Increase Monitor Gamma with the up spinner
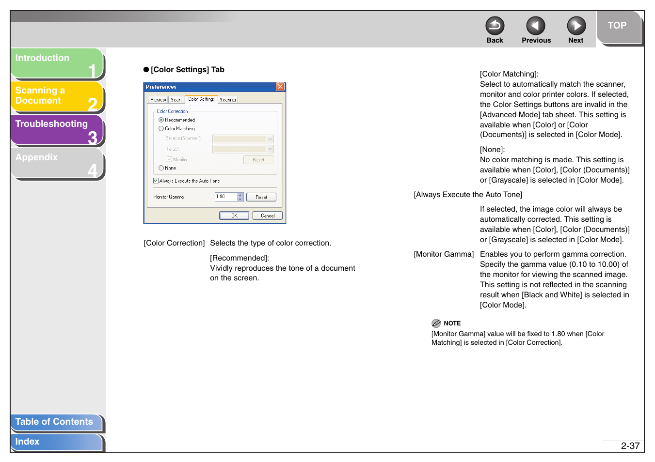Screen dimensions: 655x462 click(240, 195)
